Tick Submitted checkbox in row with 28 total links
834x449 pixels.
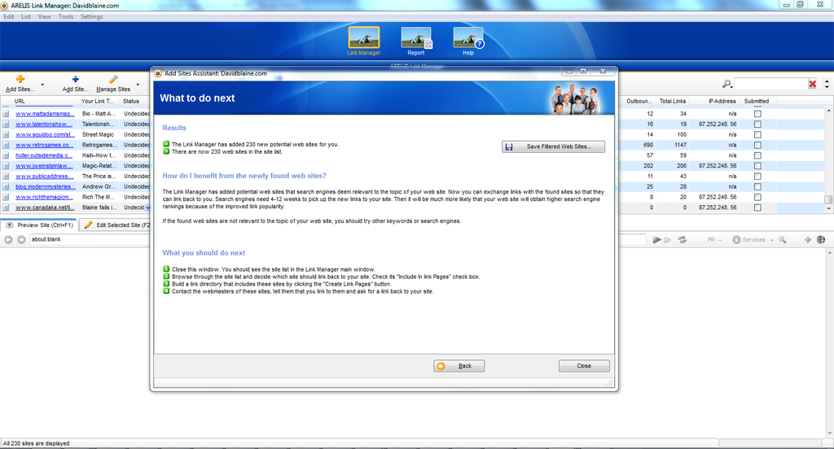tap(757, 186)
